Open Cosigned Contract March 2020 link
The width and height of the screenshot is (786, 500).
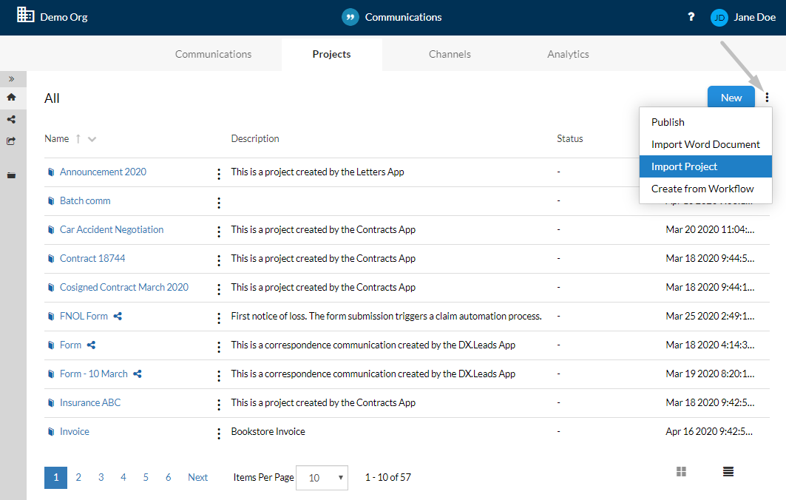click(x=123, y=288)
